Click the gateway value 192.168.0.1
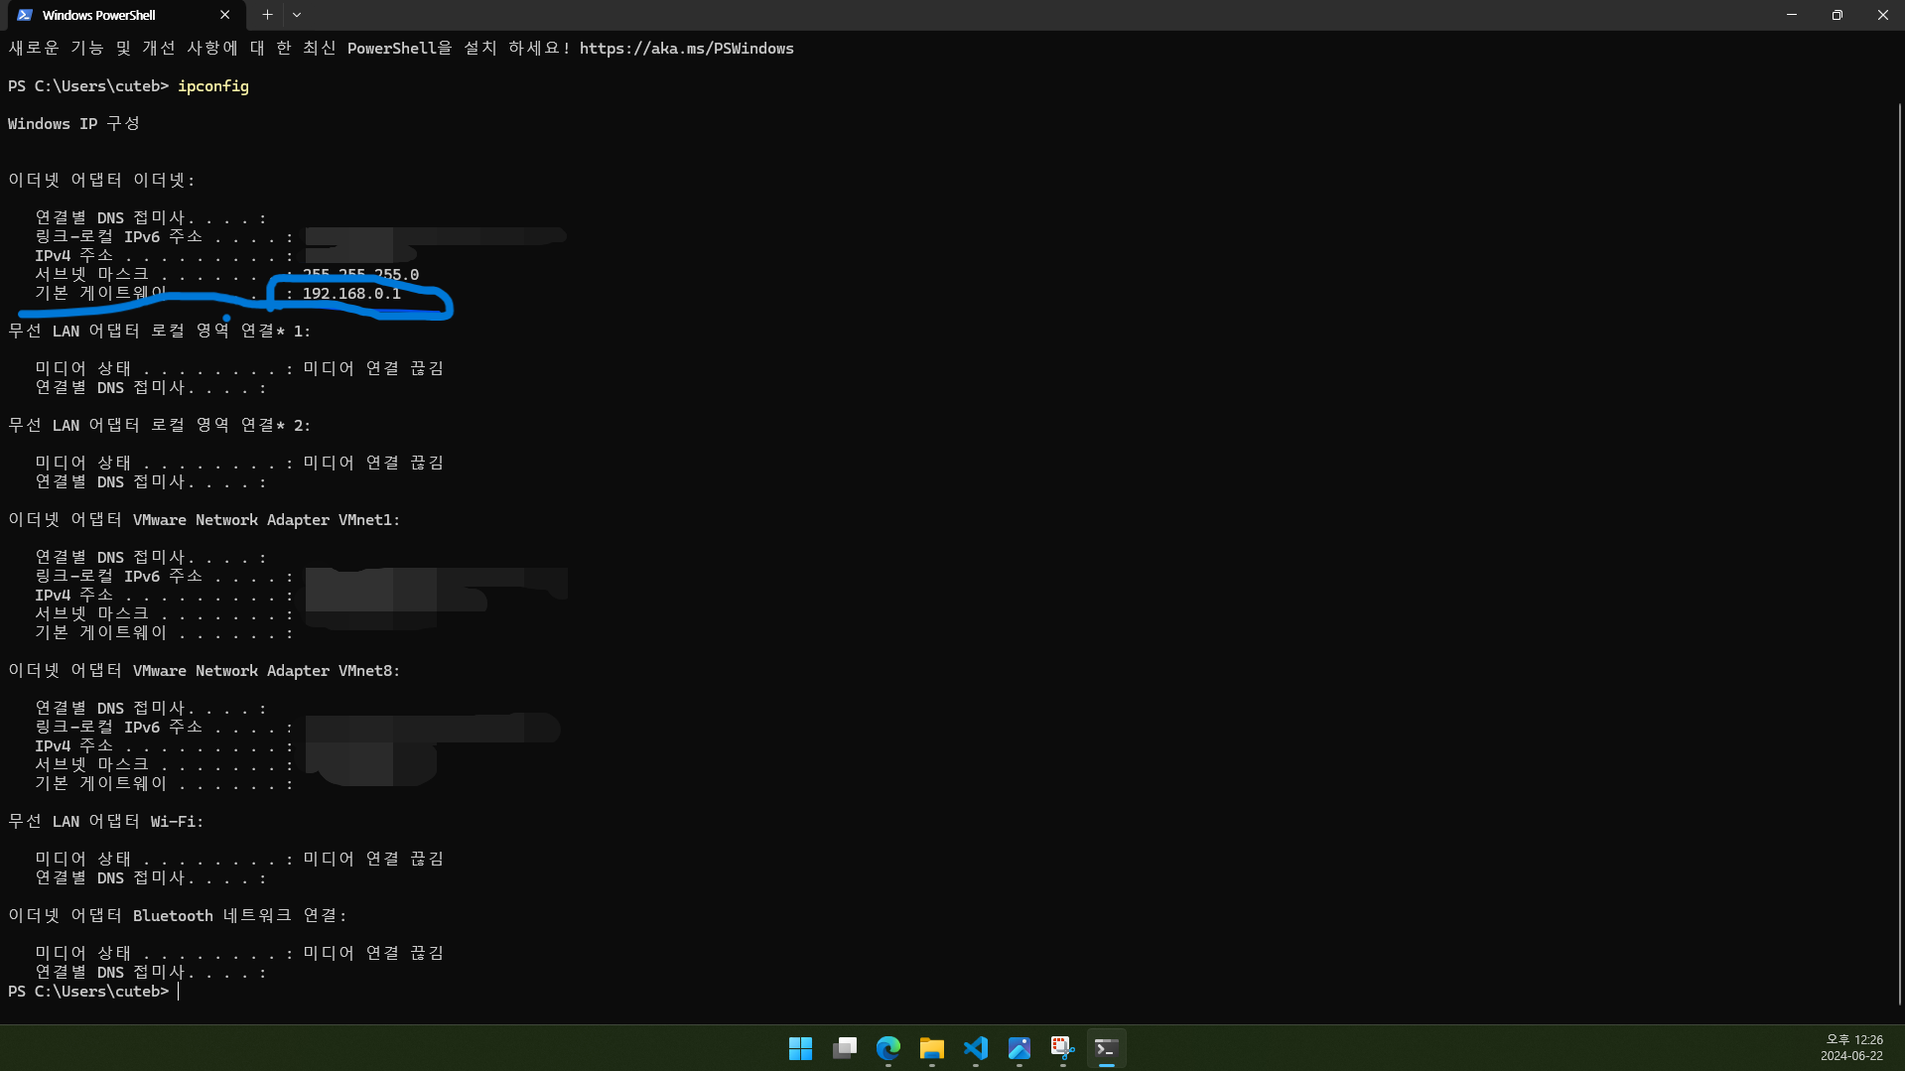Viewport: 1905px width, 1071px height. click(351, 294)
